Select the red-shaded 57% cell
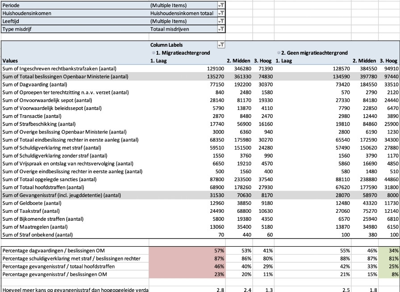The width and height of the screenshot is (400, 292). tap(187, 251)
